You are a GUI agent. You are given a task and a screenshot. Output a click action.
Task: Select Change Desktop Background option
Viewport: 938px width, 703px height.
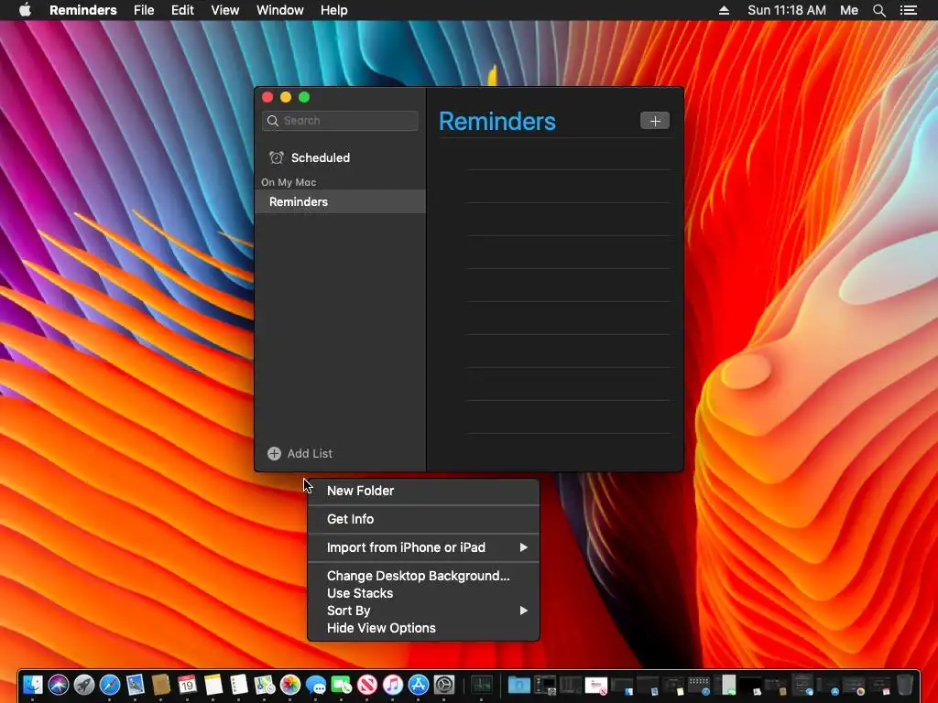(x=423, y=576)
